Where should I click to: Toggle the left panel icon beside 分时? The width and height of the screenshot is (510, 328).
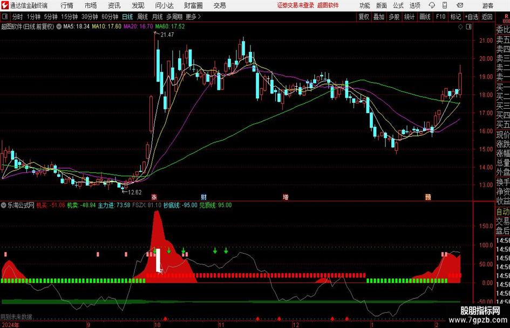click(5, 17)
